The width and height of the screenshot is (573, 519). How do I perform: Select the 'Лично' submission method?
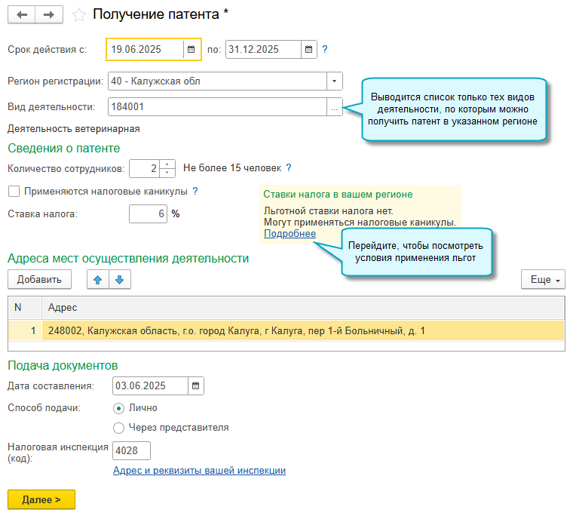point(118,408)
